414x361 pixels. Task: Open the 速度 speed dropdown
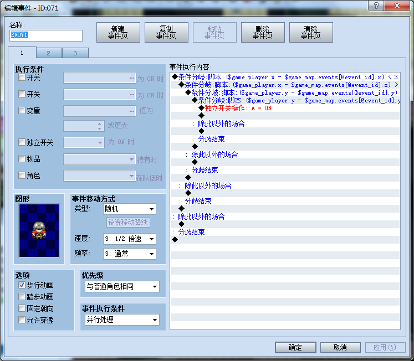point(129,239)
